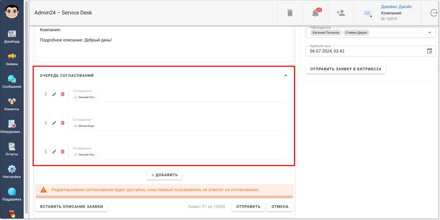The height and width of the screenshot is (220, 440).
Task: Go to Настройки in the sidebar
Action: coord(12,172)
